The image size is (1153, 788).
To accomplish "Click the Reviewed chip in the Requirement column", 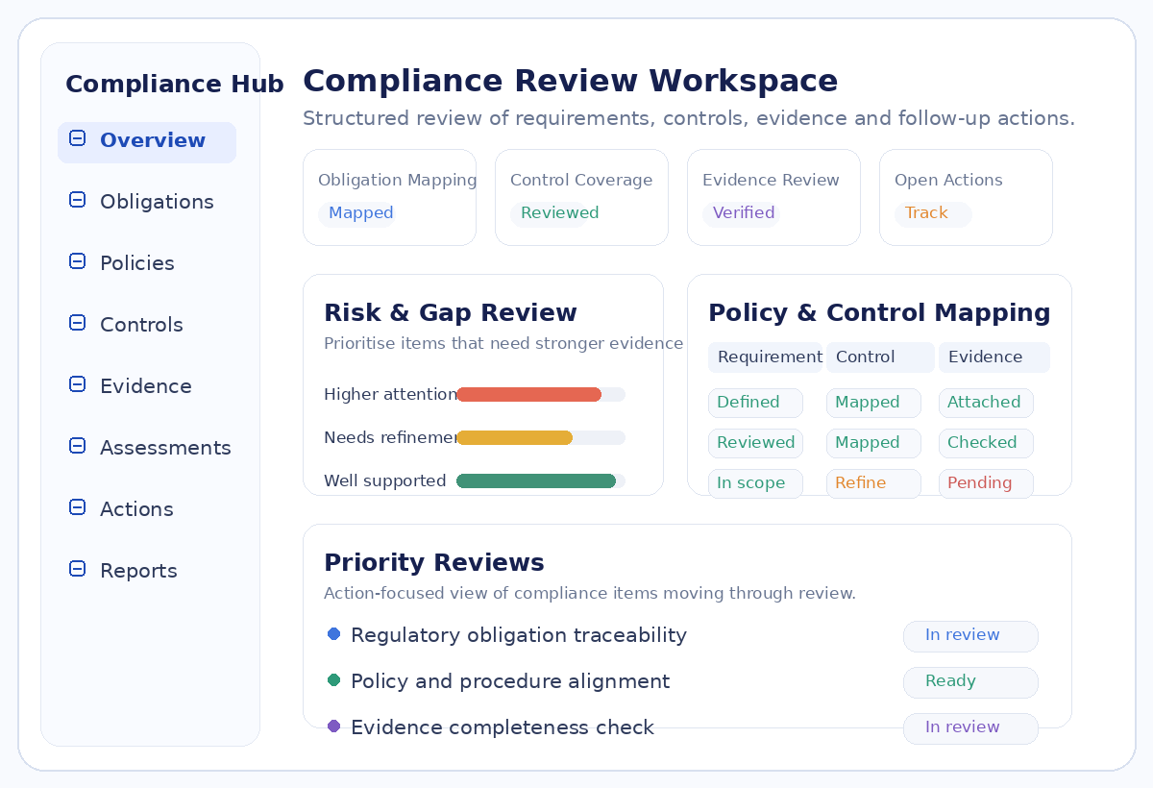I will (x=755, y=443).
